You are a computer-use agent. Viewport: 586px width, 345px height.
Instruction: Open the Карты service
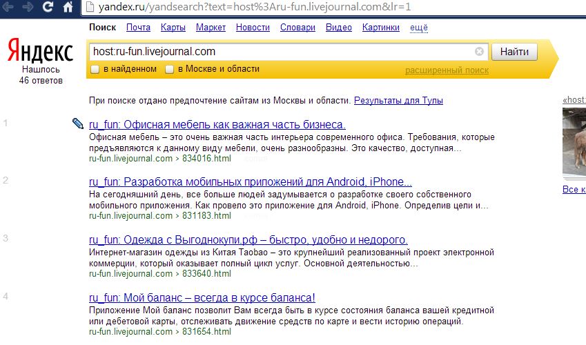[x=173, y=28]
